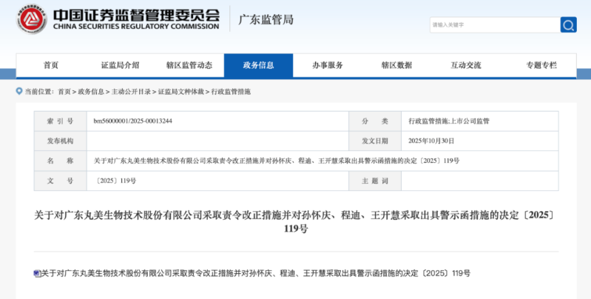Click the 名称 label cell
The width and height of the screenshot is (591, 299).
coord(61,161)
